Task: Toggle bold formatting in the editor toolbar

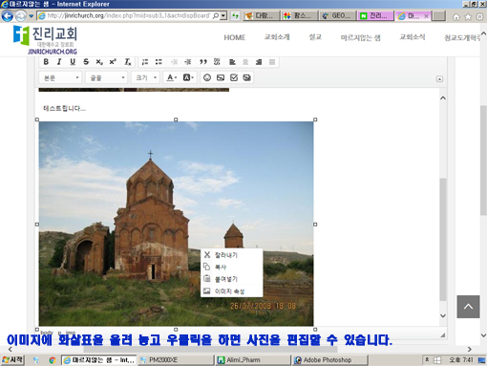Action: [46, 62]
